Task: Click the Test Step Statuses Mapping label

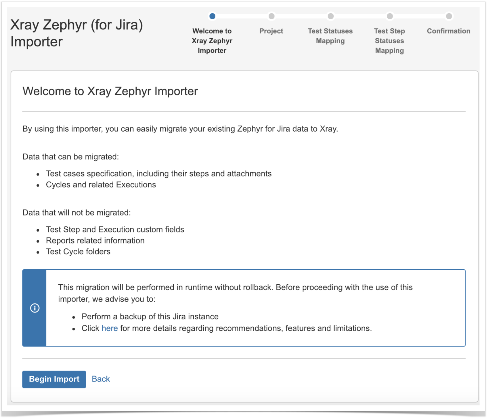Action: tap(389, 41)
